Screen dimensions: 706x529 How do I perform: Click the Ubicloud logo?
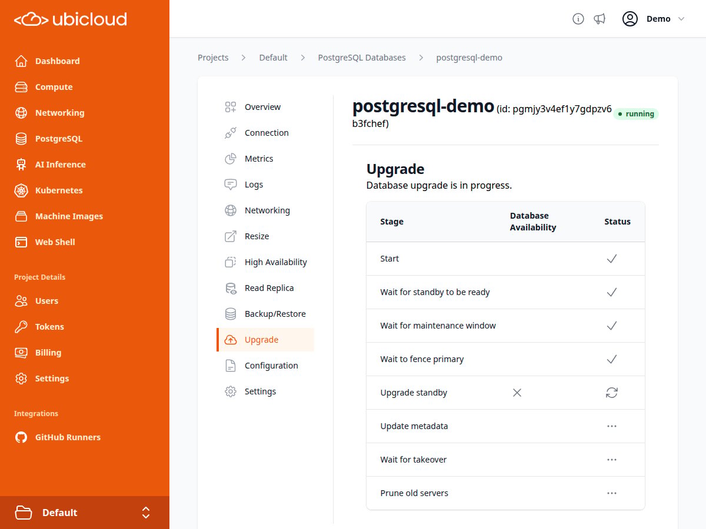(x=71, y=19)
